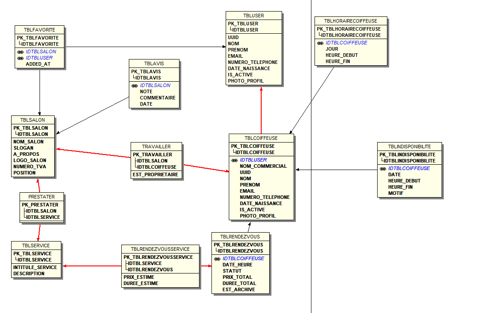Select EST_PROPRIETAIRE field in TRAVAILLER
Image resolution: width=482 pixels, height=313 pixels.
point(155,175)
